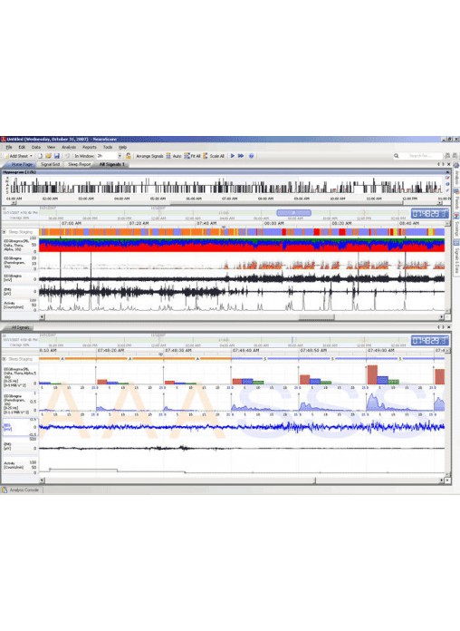Click the lock icon in toolbar
Image resolution: width=460 pixels, height=631 pixels.
pos(129,156)
